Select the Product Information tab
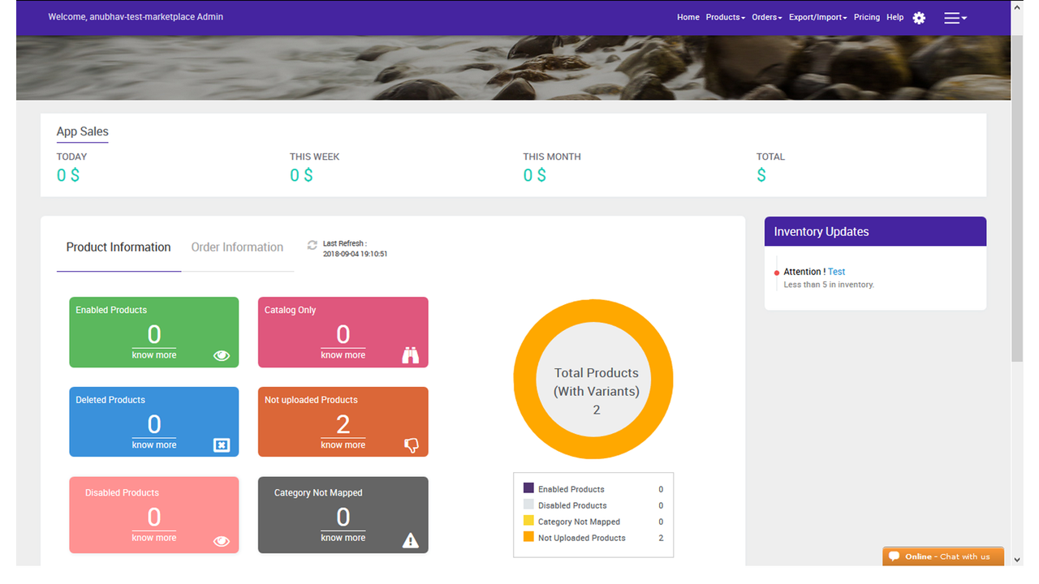 coord(119,247)
